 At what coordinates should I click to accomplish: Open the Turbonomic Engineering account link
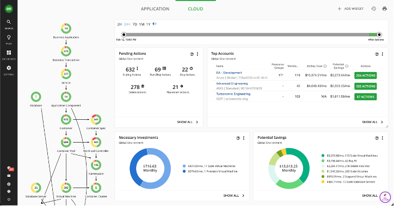[x=233, y=94]
